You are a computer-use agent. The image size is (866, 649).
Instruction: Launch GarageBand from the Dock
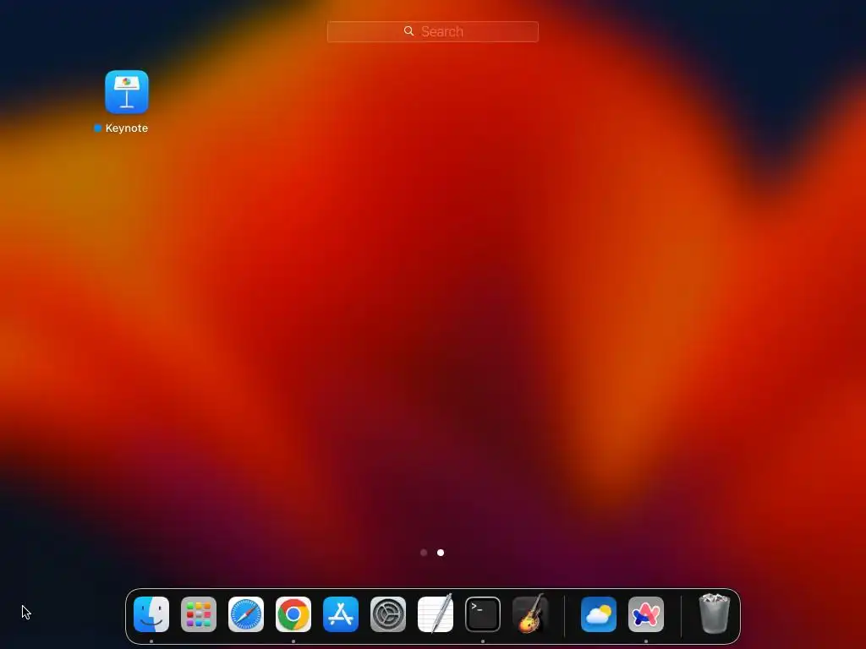pyautogui.click(x=530, y=614)
